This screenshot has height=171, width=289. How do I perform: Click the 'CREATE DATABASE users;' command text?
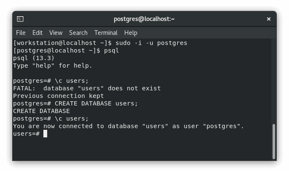point(96,103)
